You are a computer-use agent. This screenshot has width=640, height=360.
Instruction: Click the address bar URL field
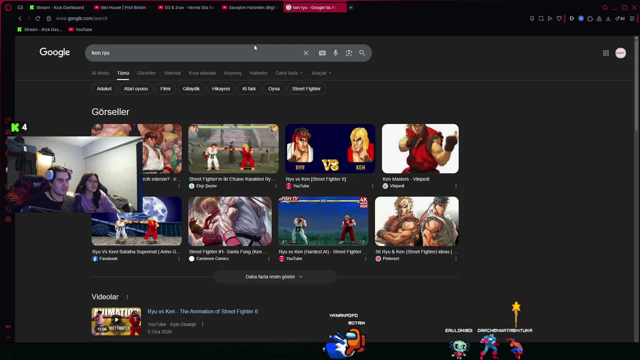[81, 18]
